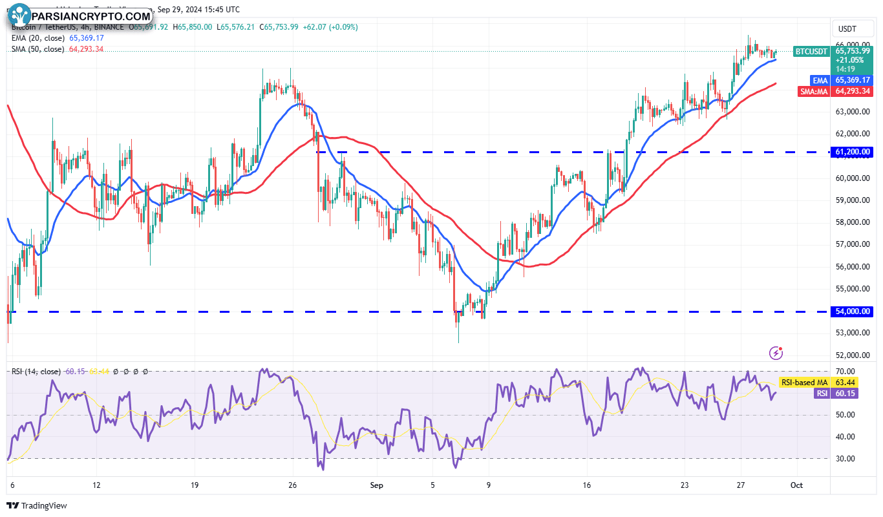This screenshot has height=517, width=883.
Task: Click the purple lightning flash icon
Action: [x=776, y=353]
